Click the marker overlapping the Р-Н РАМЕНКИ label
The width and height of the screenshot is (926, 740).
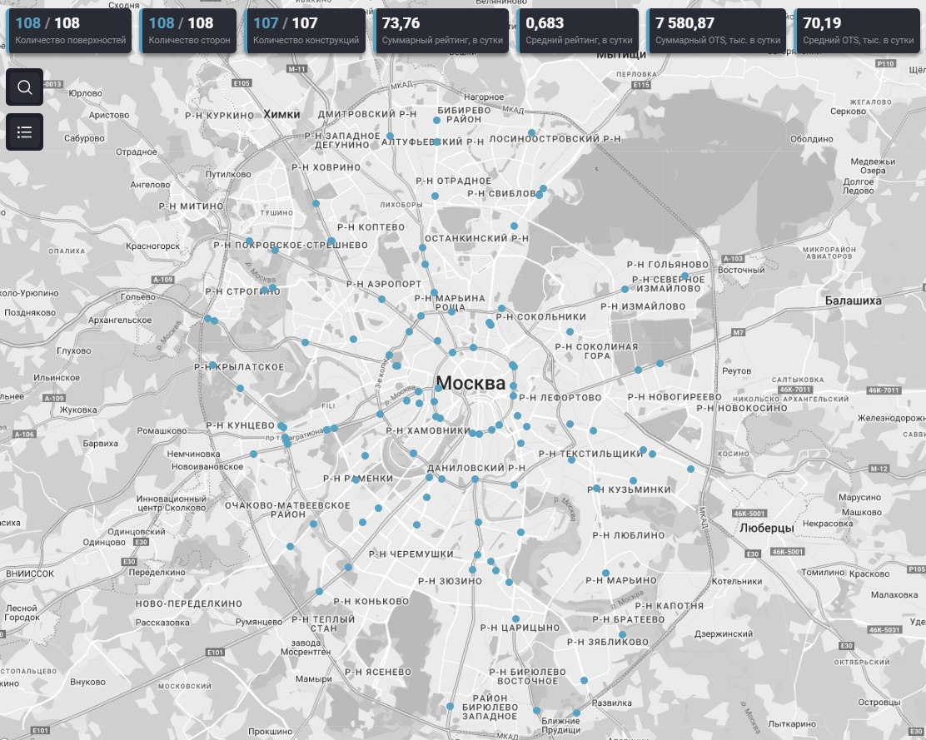click(356, 479)
